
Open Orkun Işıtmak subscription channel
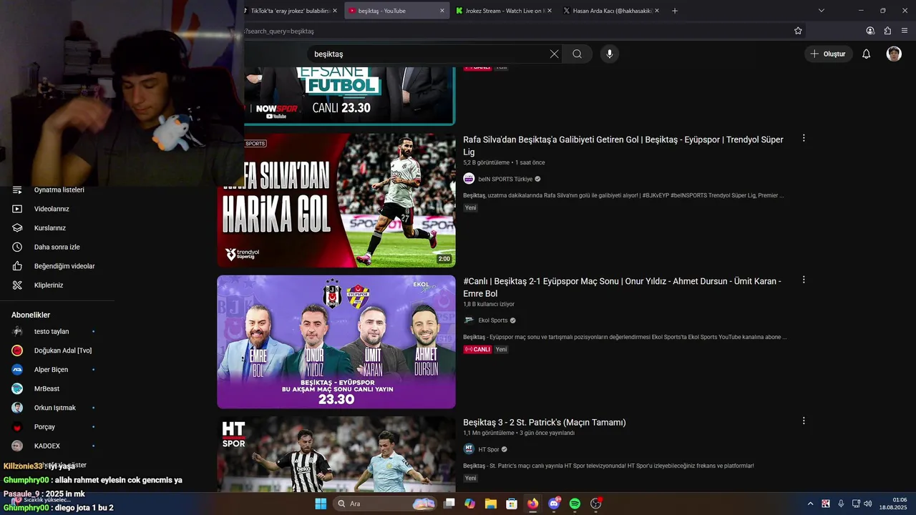click(54, 408)
